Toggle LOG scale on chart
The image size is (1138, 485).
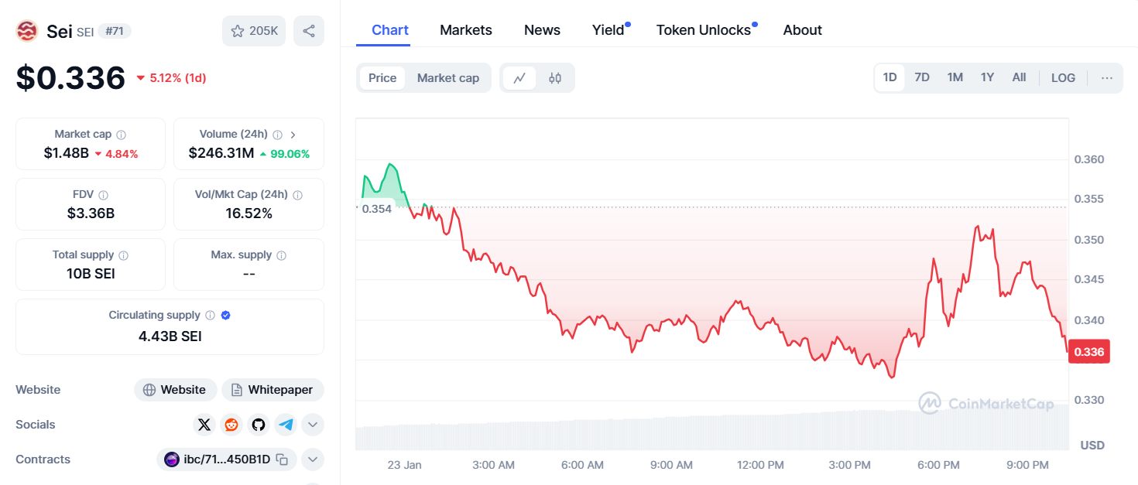pyautogui.click(x=1063, y=77)
